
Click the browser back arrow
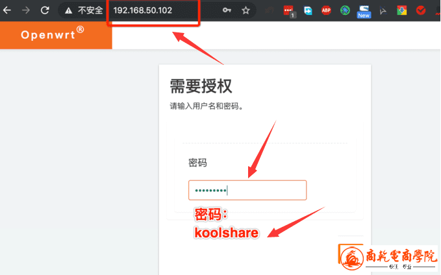click(x=7, y=10)
